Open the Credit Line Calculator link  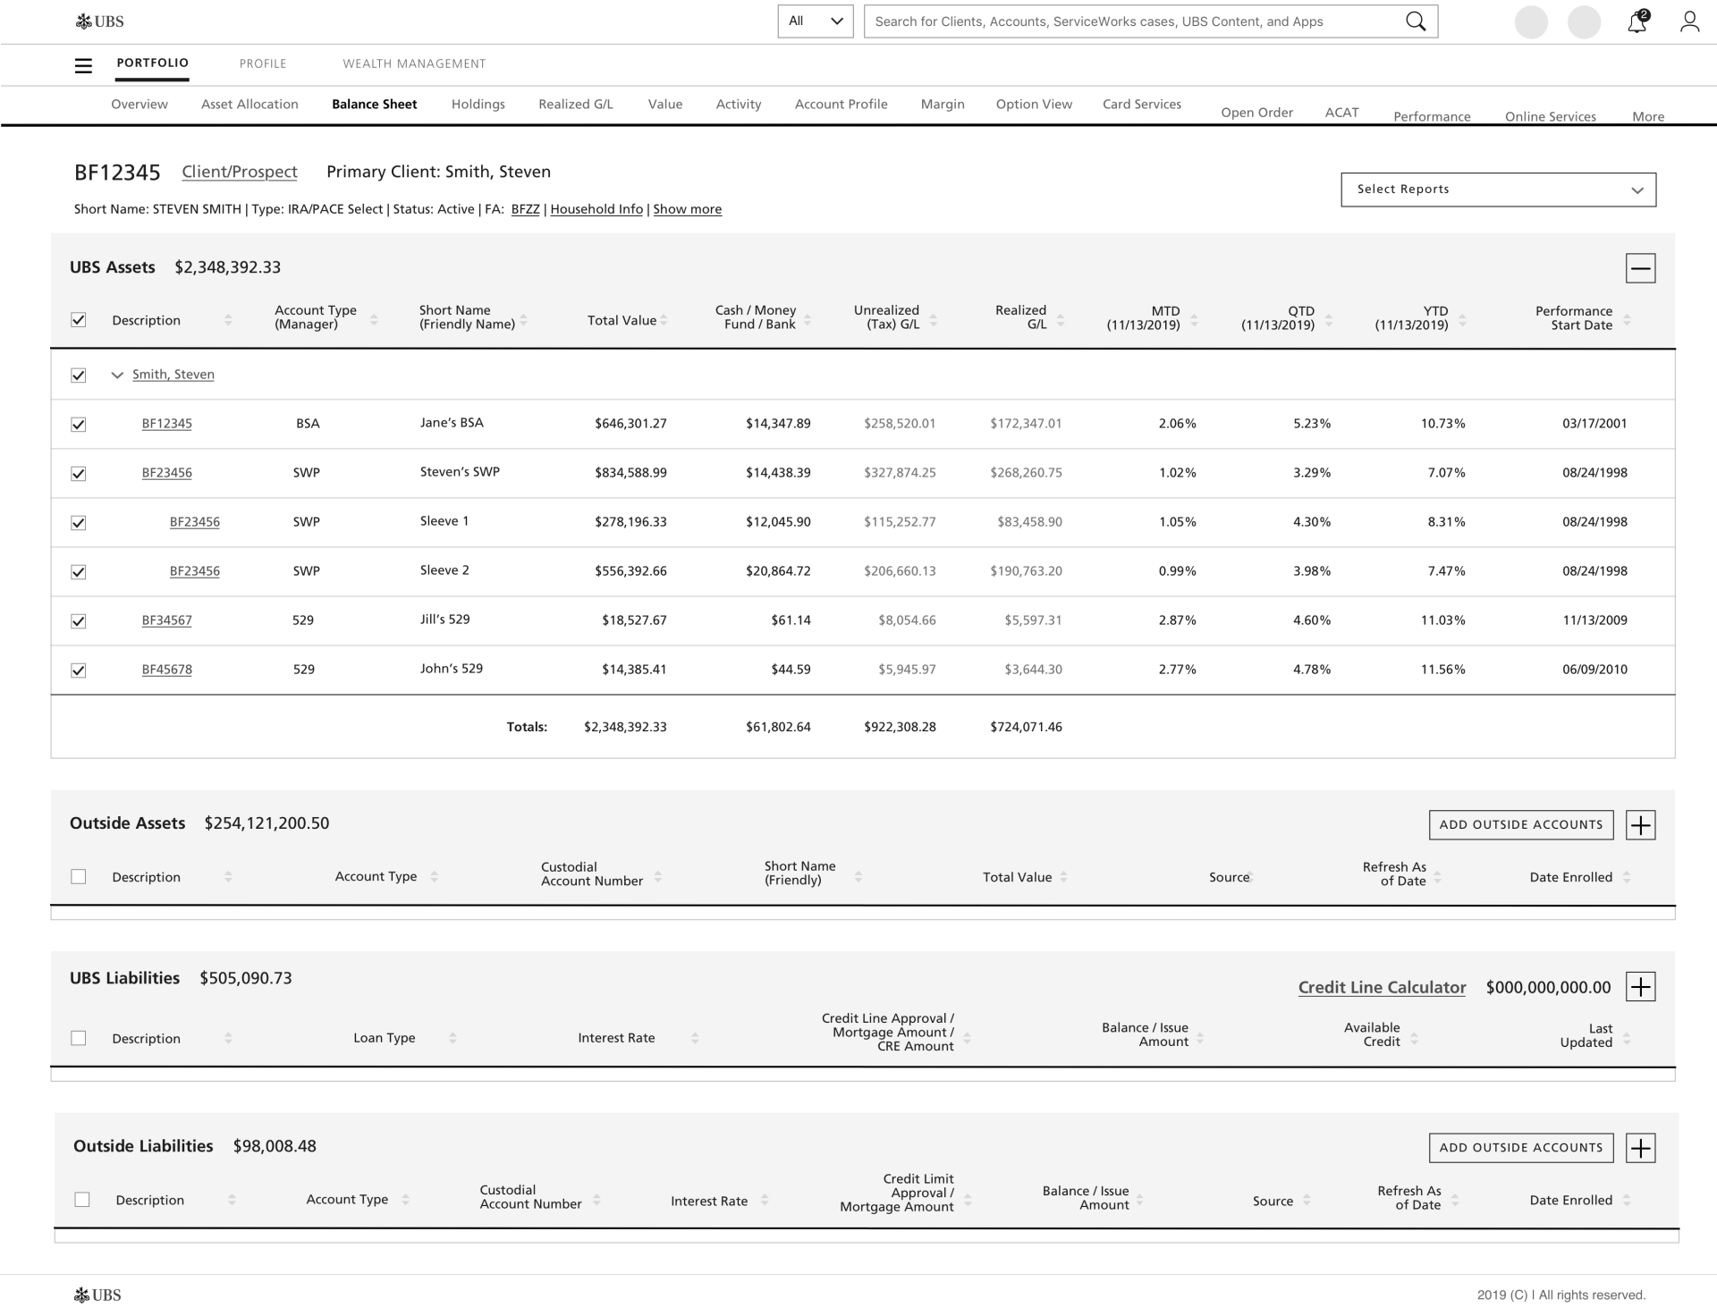pyautogui.click(x=1382, y=987)
